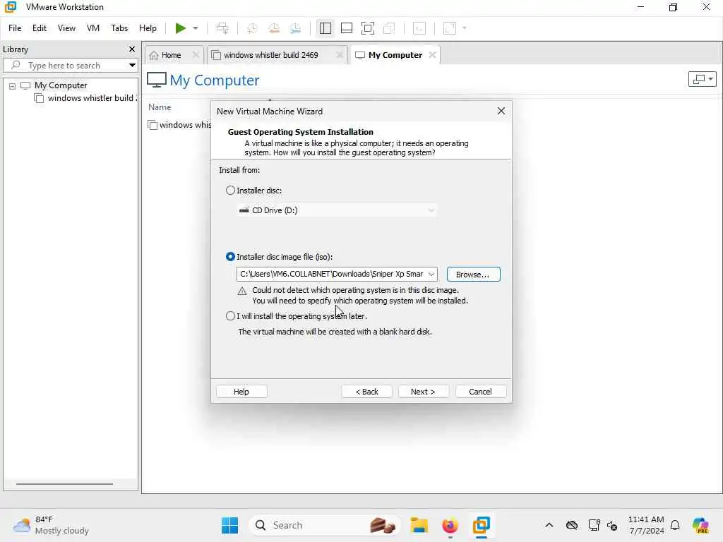
Task: Click Revert to Snapshot toolbar icon
Action: coord(274,28)
